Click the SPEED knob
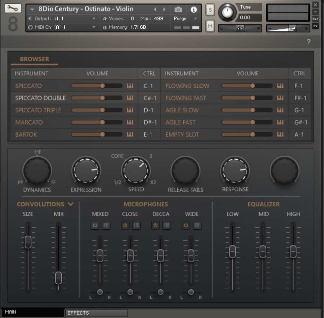 [136, 171]
